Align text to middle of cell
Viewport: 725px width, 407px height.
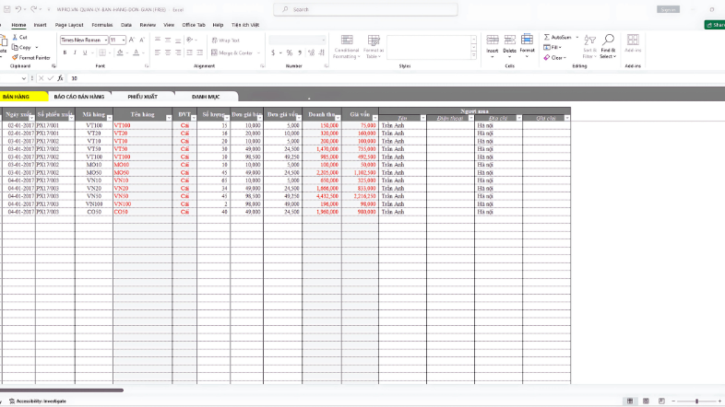(x=168, y=41)
